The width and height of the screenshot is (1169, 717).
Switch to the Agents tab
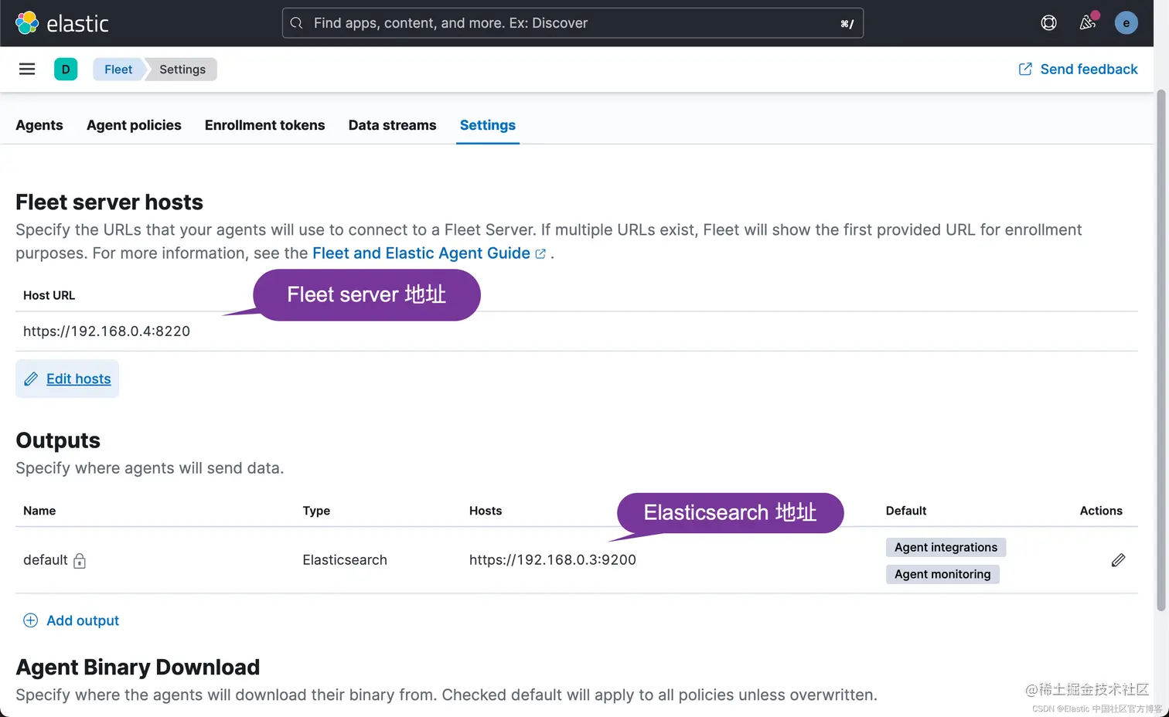[x=39, y=125]
